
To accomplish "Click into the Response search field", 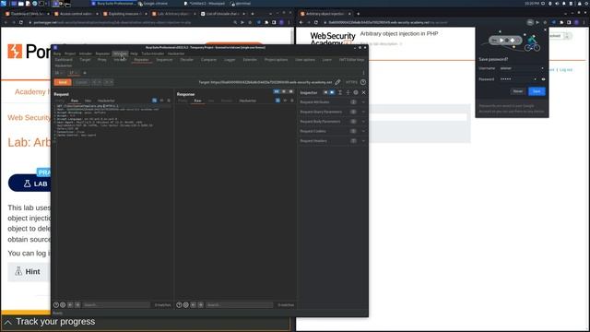I will pos(239,305).
